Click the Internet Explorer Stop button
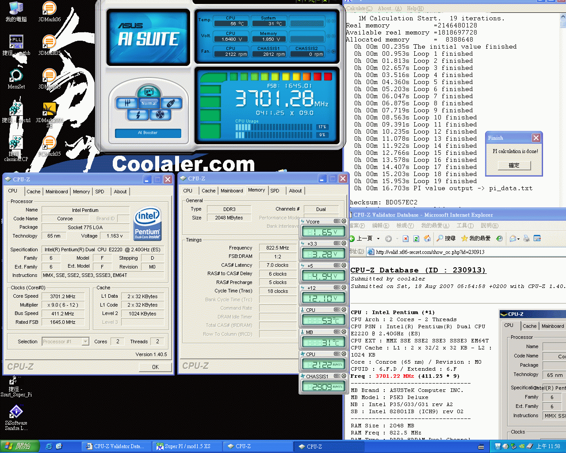The width and height of the screenshot is (566, 453). (x=405, y=238)
